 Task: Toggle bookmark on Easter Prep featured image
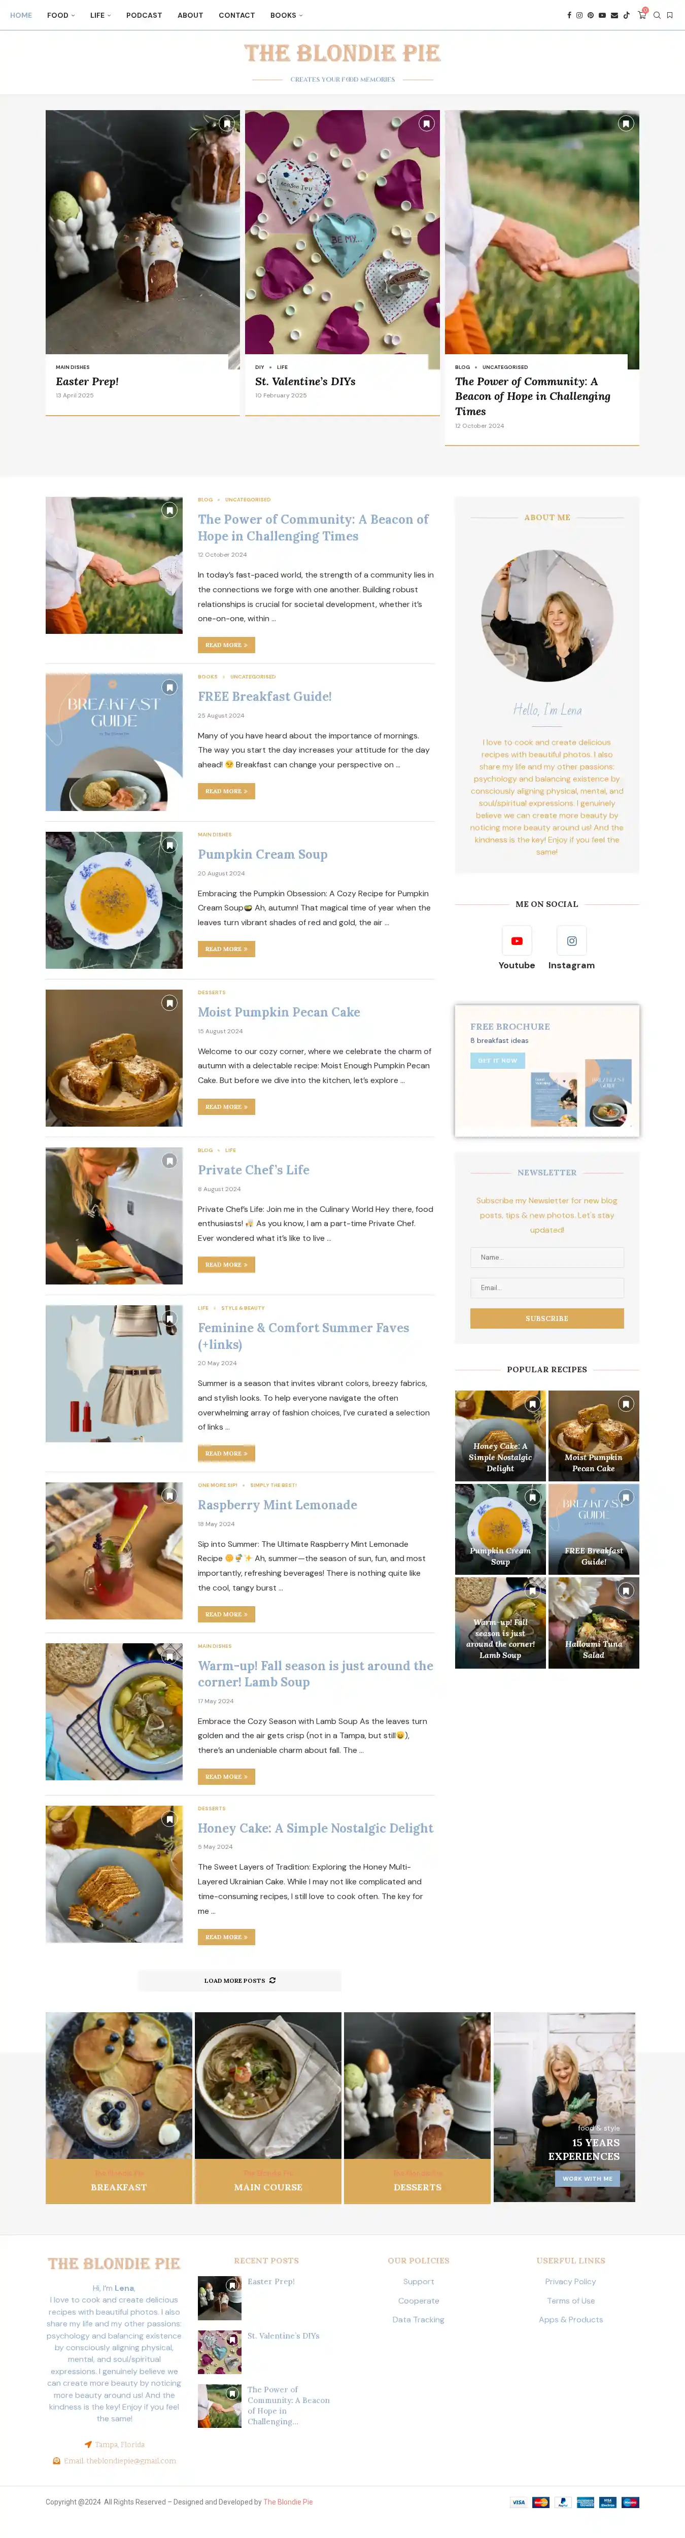(227, 123)
